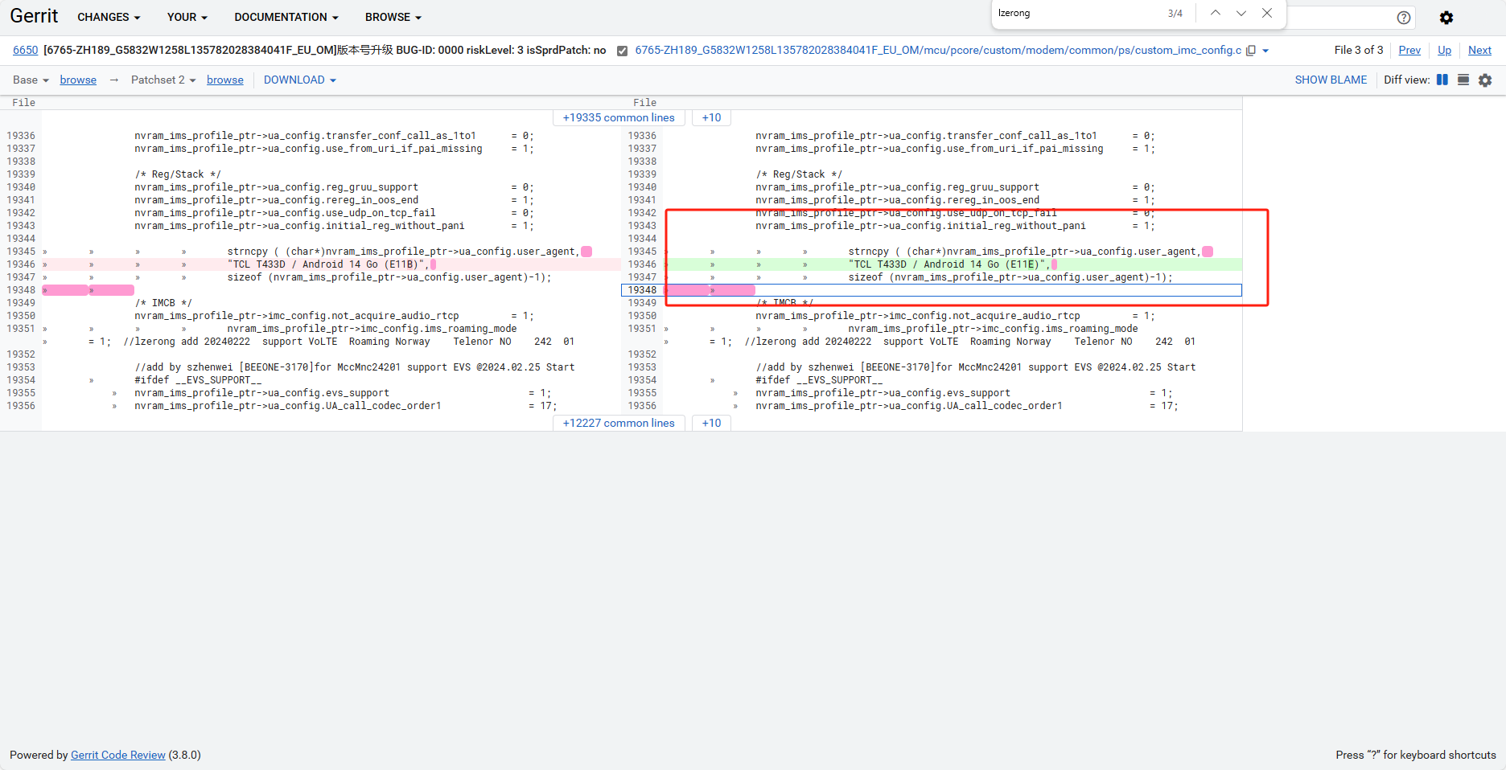Open the DOWNLOAD dropdown
Screen dimensions: 1506x770
(300, 80)
